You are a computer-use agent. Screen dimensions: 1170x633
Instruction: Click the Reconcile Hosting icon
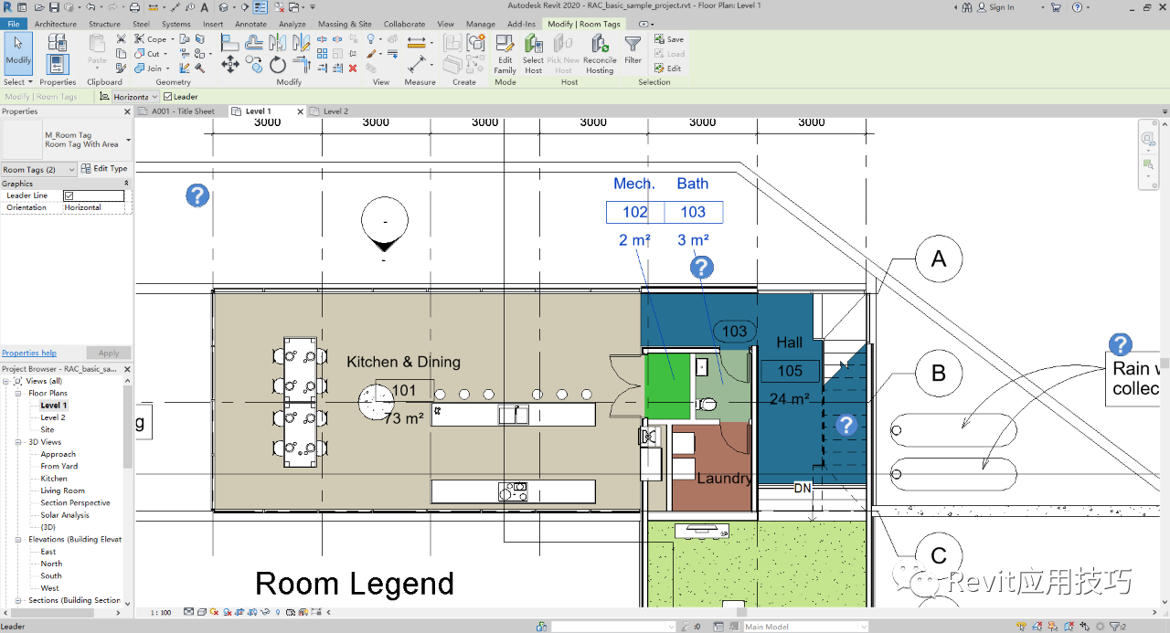tap(599, 53)
